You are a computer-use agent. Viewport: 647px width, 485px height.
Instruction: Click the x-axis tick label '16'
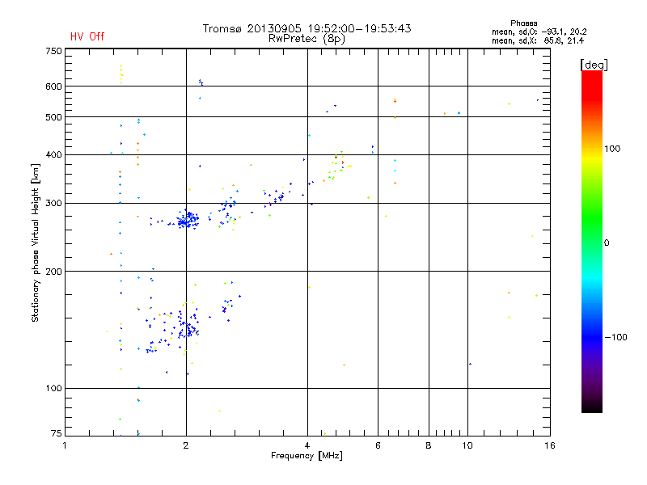pos(550,445)
